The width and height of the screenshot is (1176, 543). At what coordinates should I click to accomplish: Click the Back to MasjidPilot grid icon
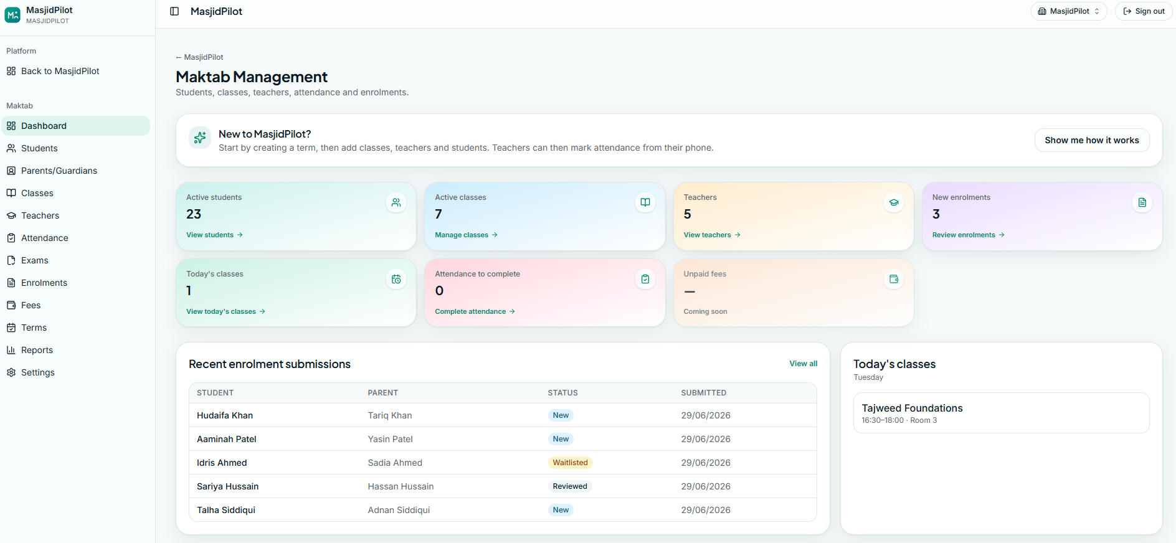(x=11, y=71)
